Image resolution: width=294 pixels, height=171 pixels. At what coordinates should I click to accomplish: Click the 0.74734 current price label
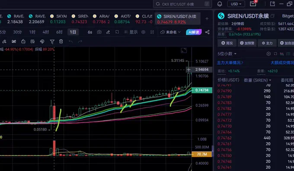[202, 90]
